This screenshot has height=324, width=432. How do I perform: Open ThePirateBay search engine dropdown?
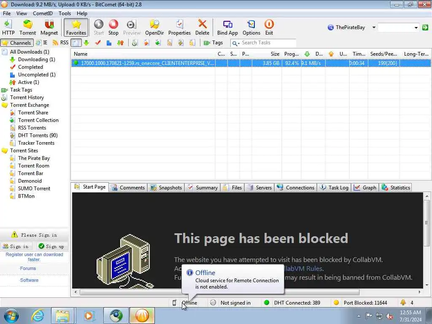click(x=374, y=27)
